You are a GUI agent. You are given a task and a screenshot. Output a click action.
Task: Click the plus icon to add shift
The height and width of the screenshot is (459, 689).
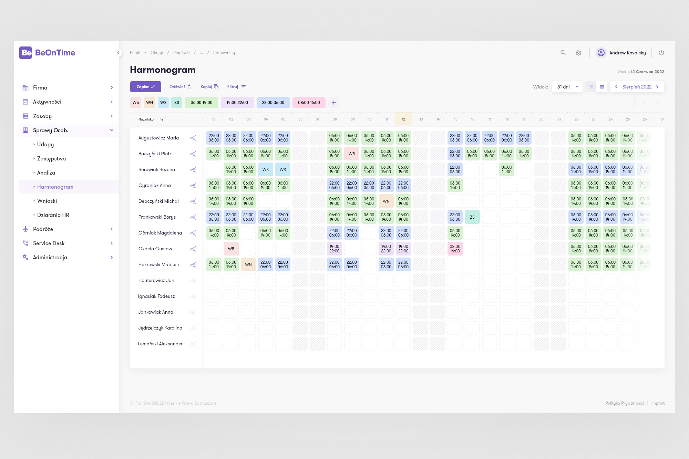[x=333, y=103]
